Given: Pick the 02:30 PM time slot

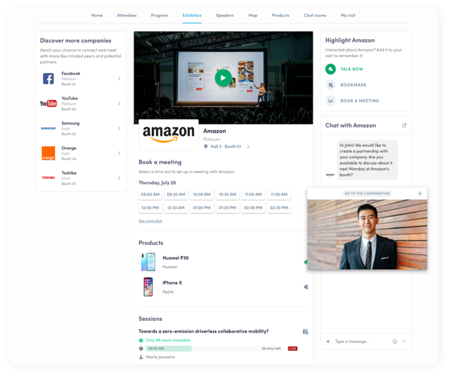Looking at the screenshot, I should pyautogui.click(x=279, y=208).
